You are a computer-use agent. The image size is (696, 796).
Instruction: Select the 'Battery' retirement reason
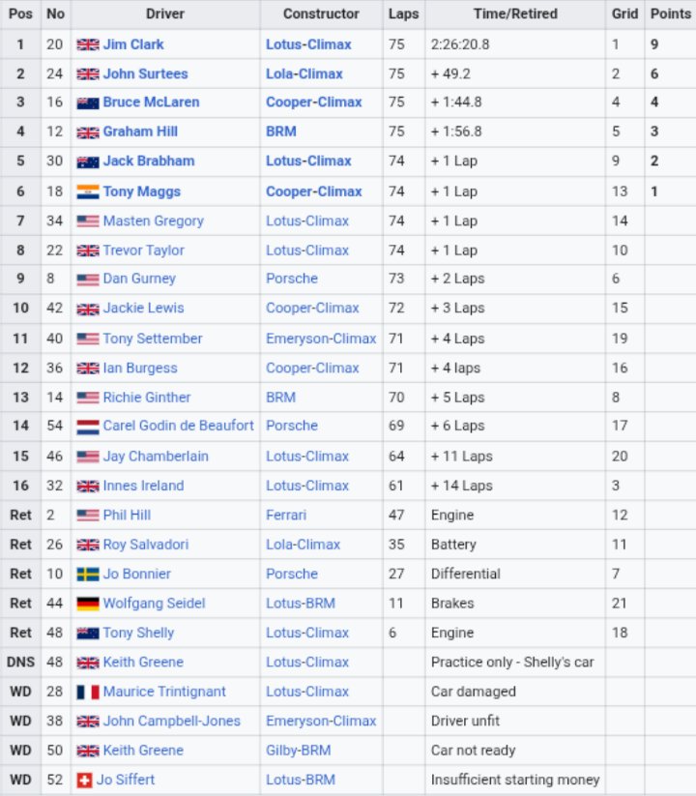453,545
